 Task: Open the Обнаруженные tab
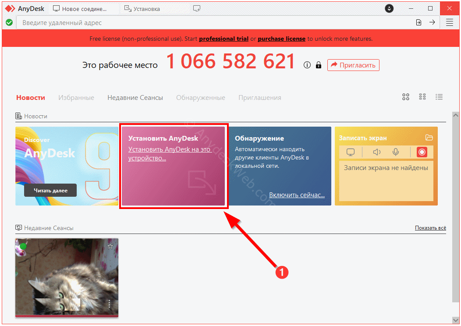click(x=201, y=98)
